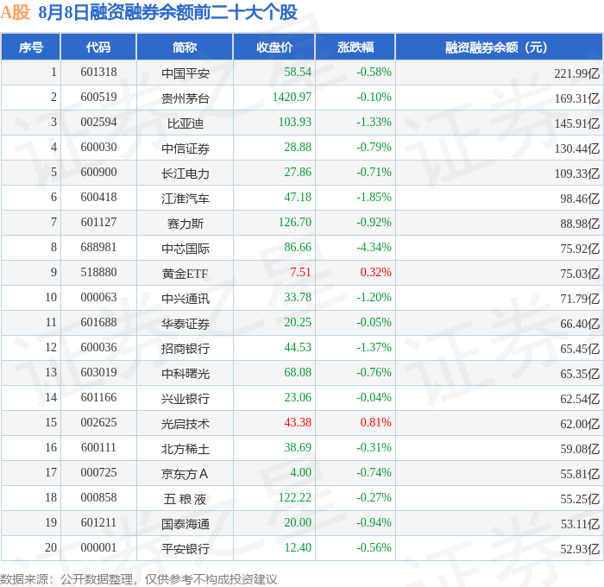Select stock name 兴业银行
The height and width of the screenshot is (587, 604).
pos(186,399)
